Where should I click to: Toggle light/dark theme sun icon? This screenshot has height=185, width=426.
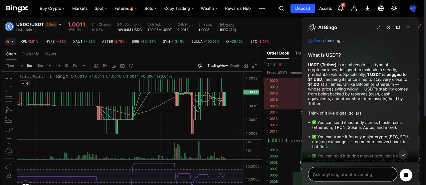click(394, 8)
